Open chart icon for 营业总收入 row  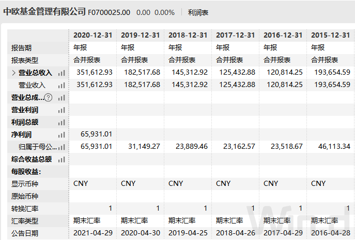coord(61,73)
